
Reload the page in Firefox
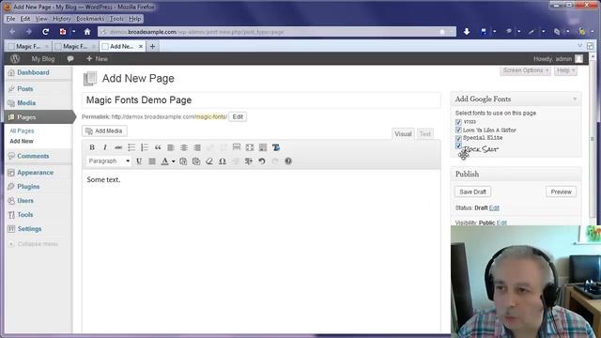[x=46, y=32]
